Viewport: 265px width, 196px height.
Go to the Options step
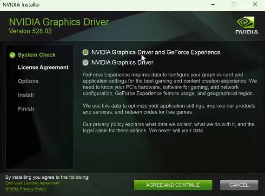coord(28,81)
